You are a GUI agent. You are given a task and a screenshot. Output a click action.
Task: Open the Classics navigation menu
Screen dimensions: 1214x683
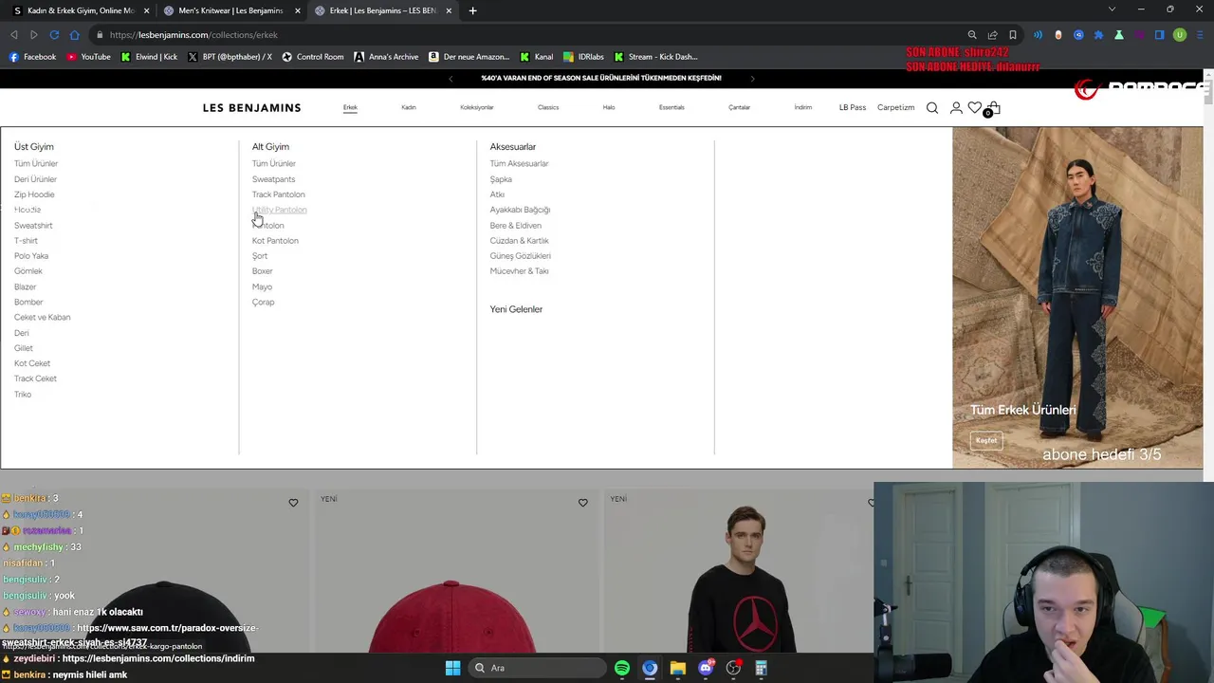548,107
